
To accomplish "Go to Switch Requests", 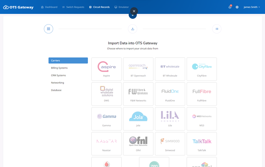I will [x=73, y=7].
